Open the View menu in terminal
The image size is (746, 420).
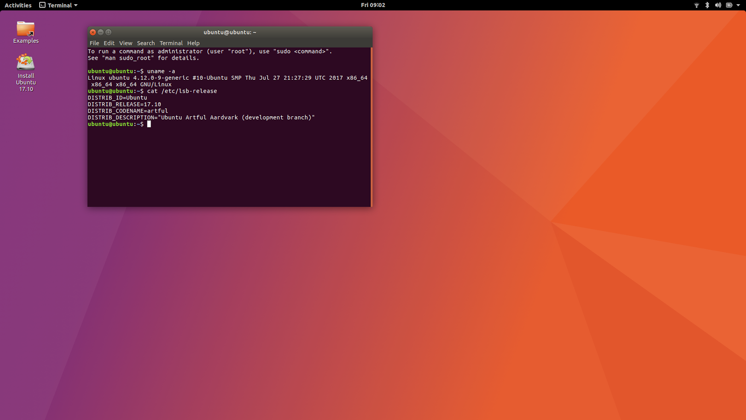[x=125, y=43]
